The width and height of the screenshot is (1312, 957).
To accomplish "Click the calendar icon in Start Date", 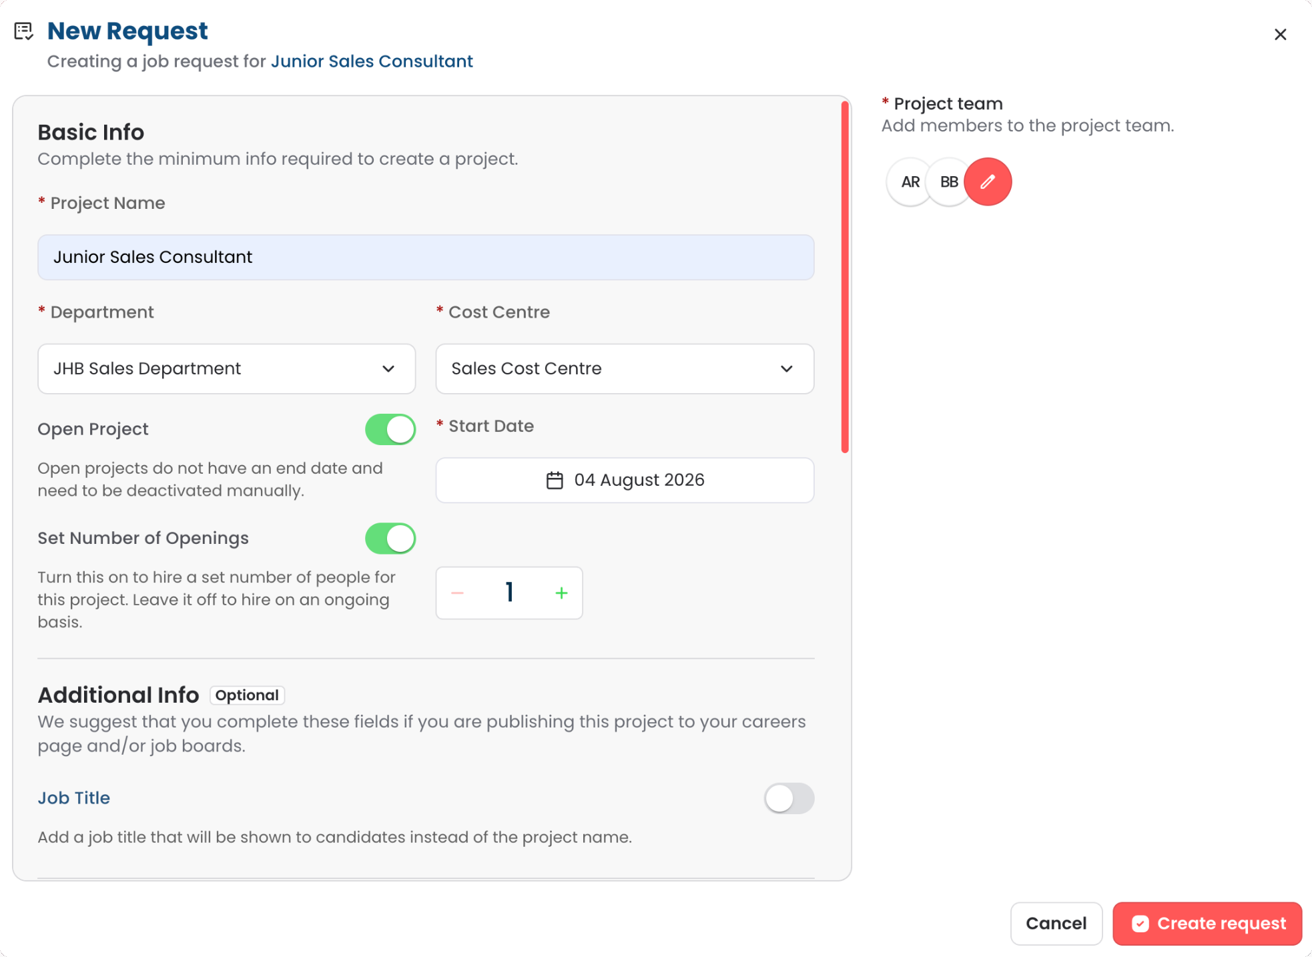I will (555, 481).
